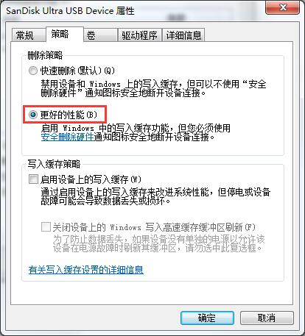Confirm with the 确定 button

tap(207, 318)
